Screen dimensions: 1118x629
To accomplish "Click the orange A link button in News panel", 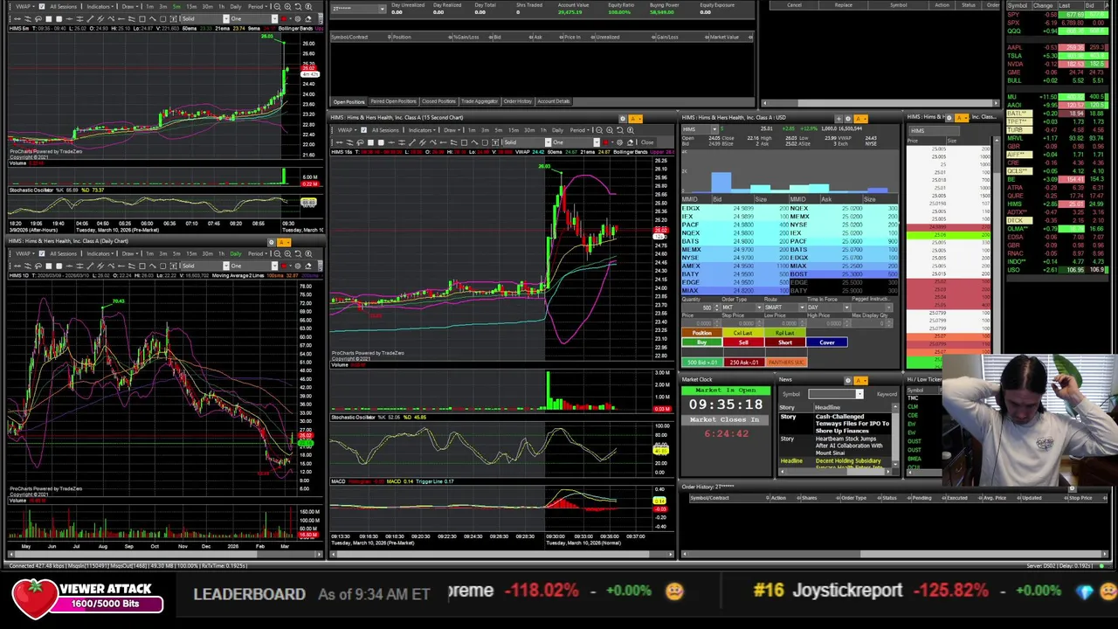I will pyautogui.click(x=860, y=381).
